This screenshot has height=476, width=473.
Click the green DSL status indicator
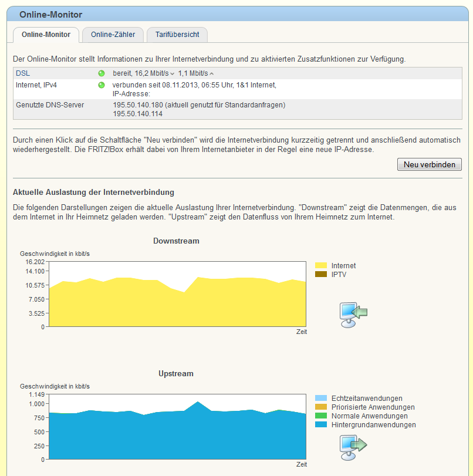(x=102, y=73)
